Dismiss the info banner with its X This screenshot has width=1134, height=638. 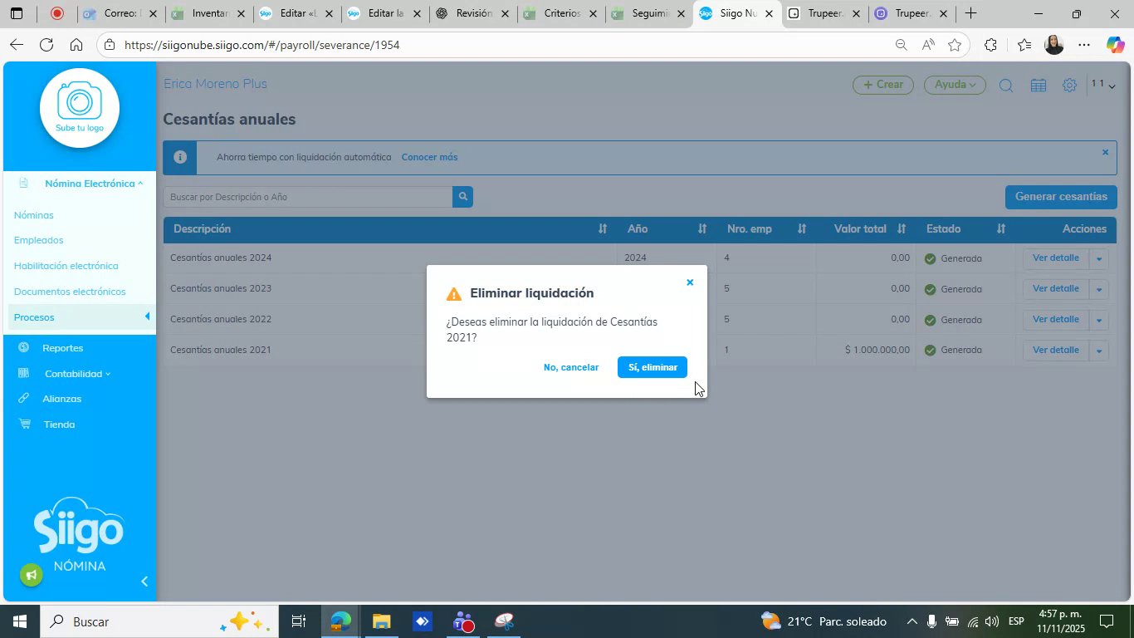(1105, 152)
